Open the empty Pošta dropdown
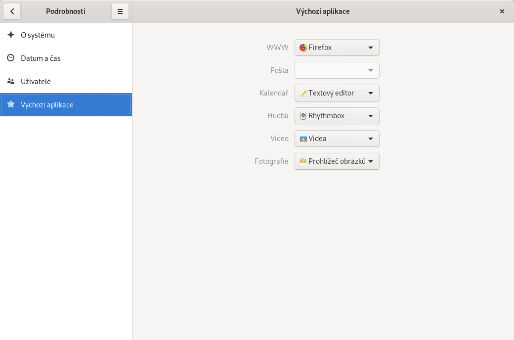Image resolution: width=514 pixels, height=340 pixels. [337, 70]
